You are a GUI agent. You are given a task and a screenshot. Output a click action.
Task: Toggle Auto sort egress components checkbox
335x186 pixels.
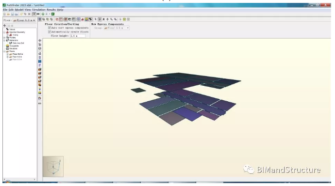point(50,28)
